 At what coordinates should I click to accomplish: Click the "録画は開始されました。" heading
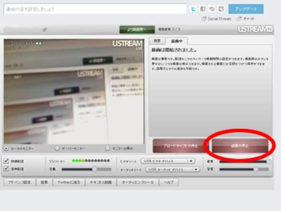[174, 50]
